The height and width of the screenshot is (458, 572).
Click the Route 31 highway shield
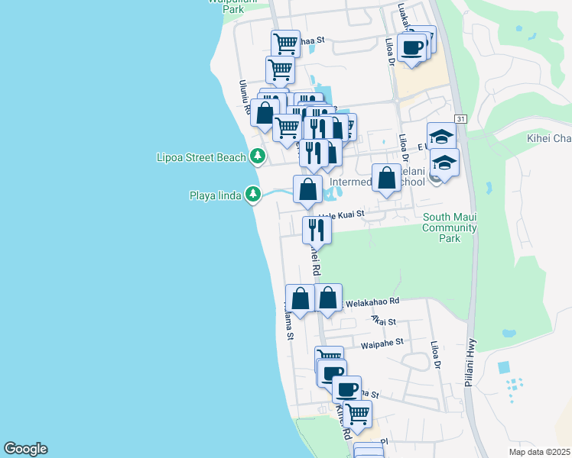pos(461,119)
